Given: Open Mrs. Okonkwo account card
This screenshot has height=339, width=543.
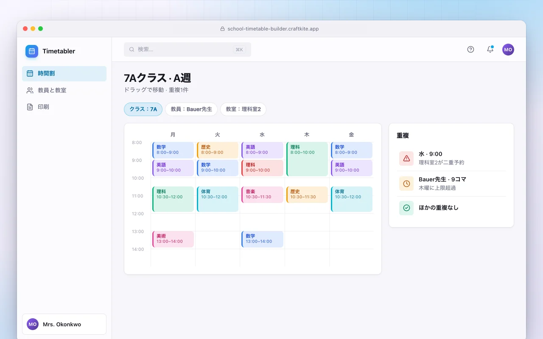Looking at the screenshot, I should pyautogui.click(x=64, y=324).
